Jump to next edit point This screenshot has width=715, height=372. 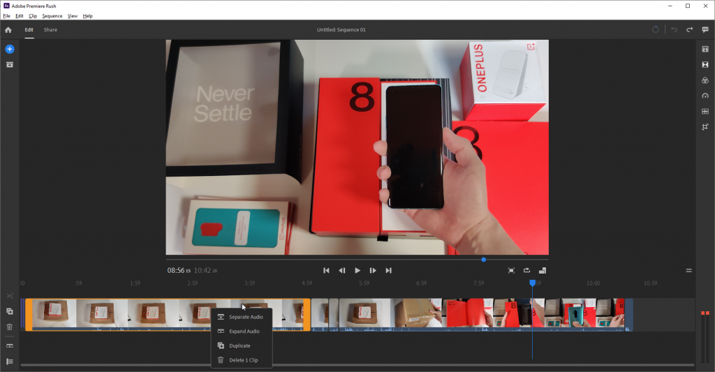388,270
